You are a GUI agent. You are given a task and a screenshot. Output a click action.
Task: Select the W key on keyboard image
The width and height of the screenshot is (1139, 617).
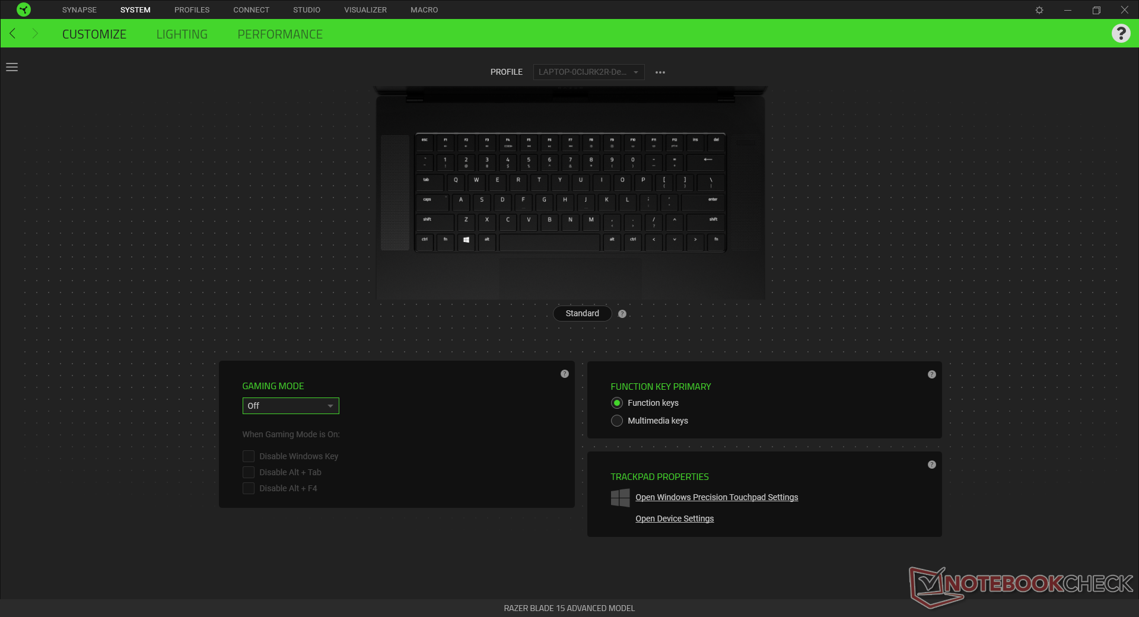[x=476, y=182]
